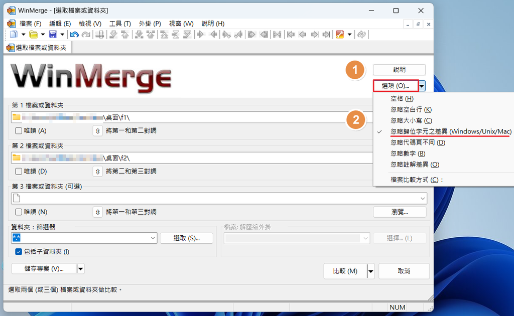
Task: Click the folder icon in the second path field
Action: [x=17, y=158]
